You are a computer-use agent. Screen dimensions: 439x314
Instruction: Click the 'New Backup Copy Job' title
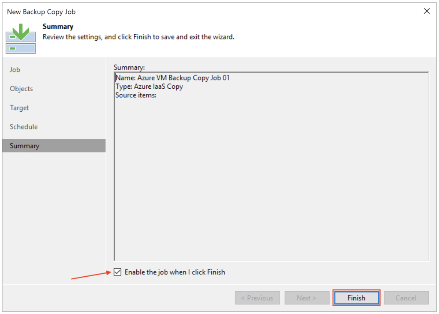click(x=41, y=12)
